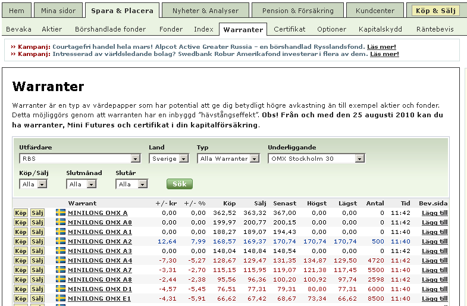Open the MINILONG OMX A3 link
This screenshot has height=306, width=467.
100,251
